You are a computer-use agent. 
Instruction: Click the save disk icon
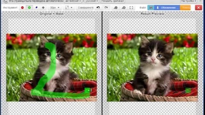pyautogui.click(x=151, y=8)
